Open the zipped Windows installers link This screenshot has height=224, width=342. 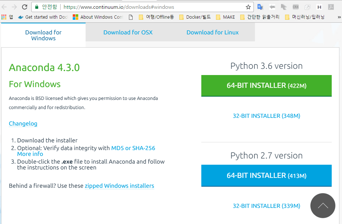119,186
